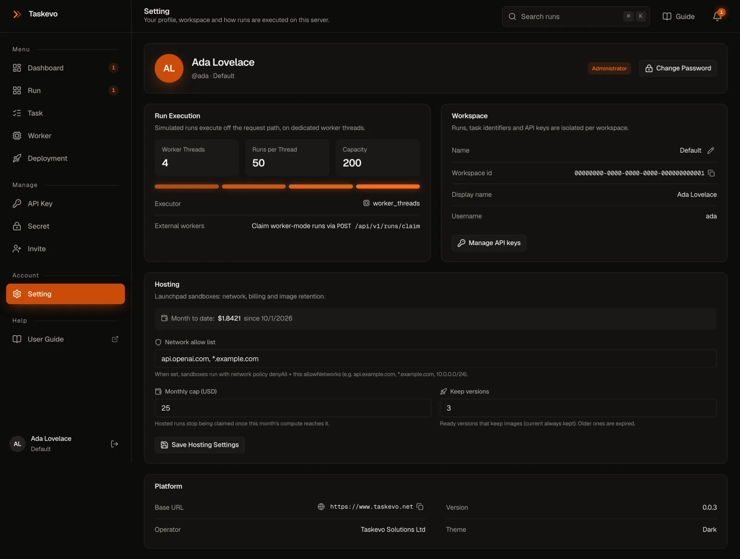This screenshot has height=559, width=740.
Task: Navigate to Deployment
Action: click(x=65, y=159)
